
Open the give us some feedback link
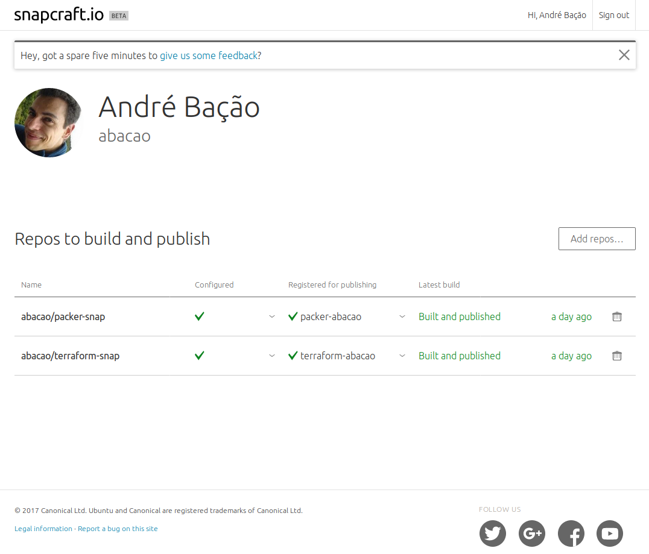click(x=209, y=55)
